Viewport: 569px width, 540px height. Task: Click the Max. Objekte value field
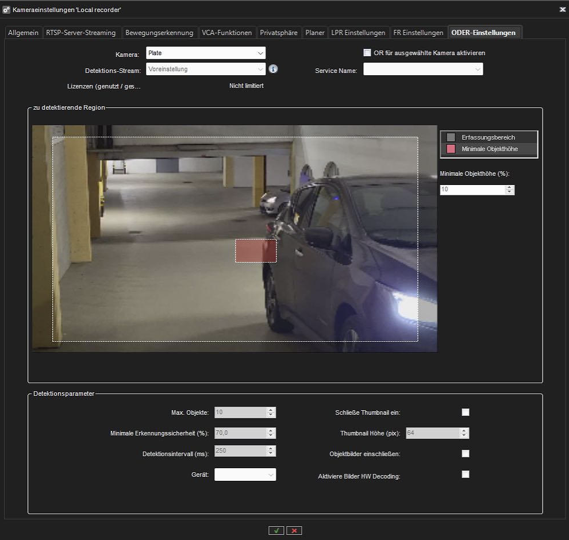(240, 412)
